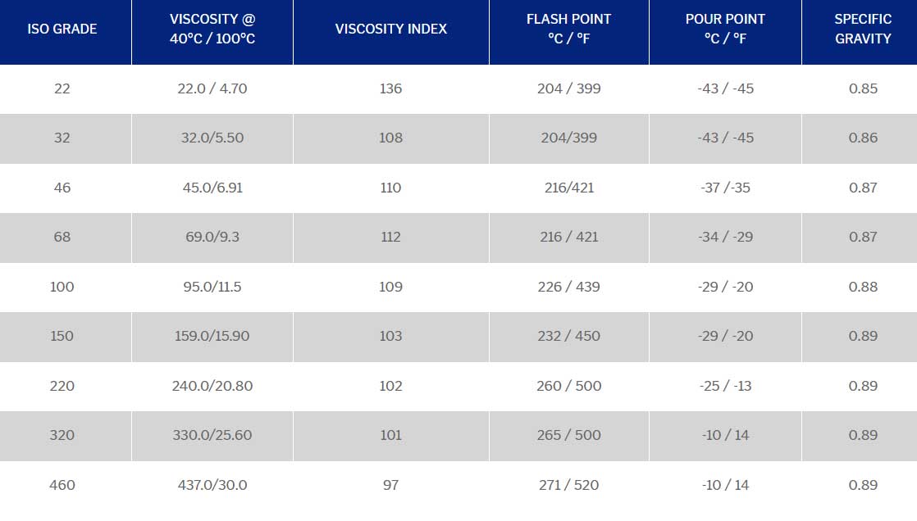The height and width of the screenshot is (521, 917).
Task: Click viscosity index value 136
Action: point(391,88)
